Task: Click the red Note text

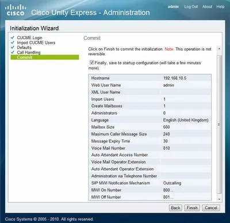Action: point(169,49)
